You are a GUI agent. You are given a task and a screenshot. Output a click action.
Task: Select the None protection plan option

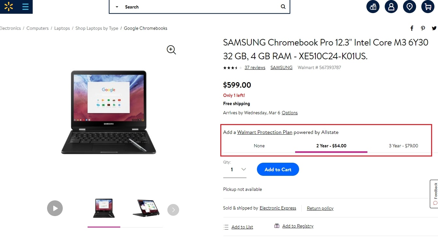click(259, 146)
